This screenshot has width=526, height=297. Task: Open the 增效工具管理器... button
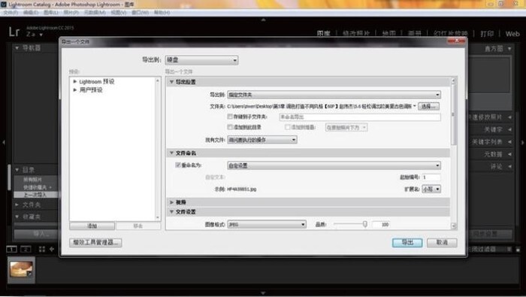pos(95,242)
